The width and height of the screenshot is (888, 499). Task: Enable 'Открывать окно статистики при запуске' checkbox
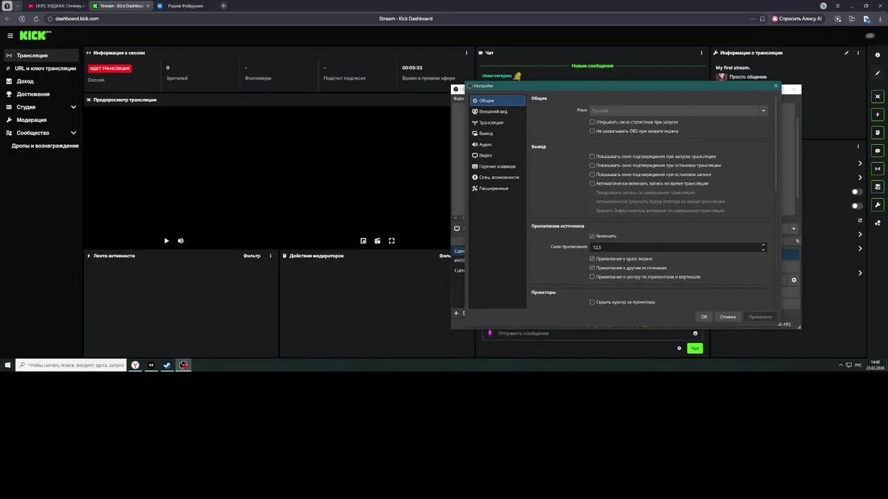click(x=592, y=122)
